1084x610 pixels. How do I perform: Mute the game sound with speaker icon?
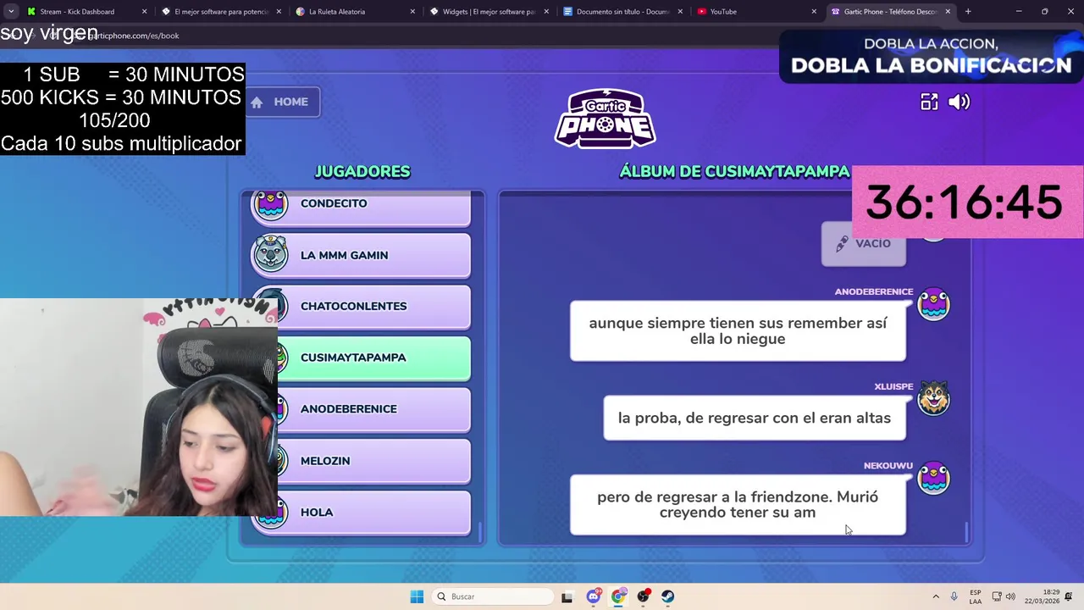tap(960, 102)
